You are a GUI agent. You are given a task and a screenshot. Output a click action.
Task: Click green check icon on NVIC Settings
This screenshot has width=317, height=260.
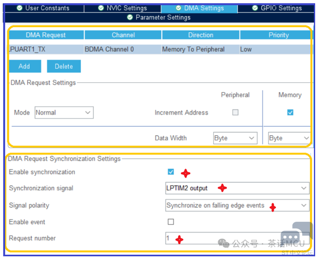101,8
